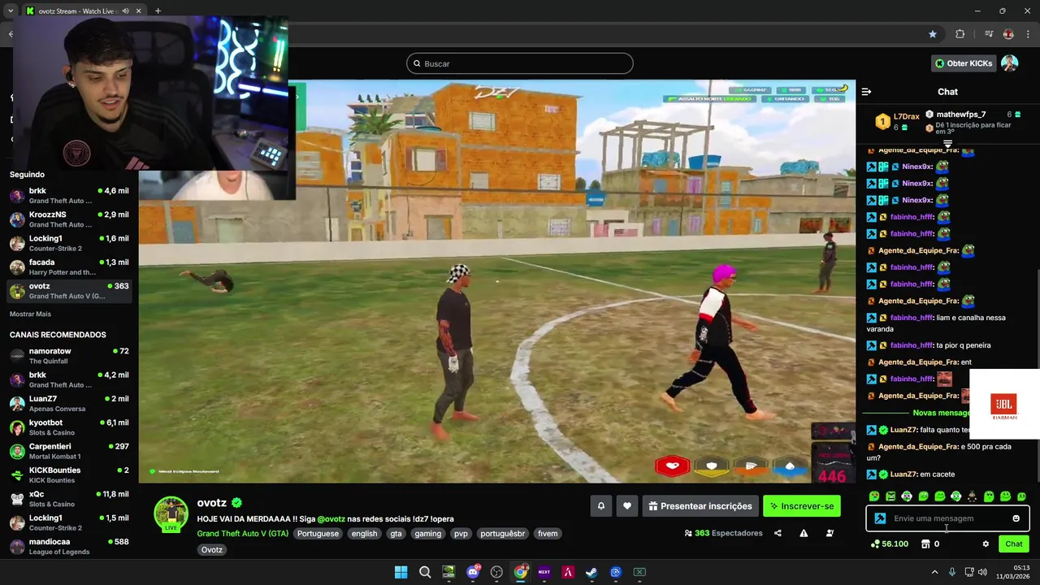Select the english tag

coord(364,534)
